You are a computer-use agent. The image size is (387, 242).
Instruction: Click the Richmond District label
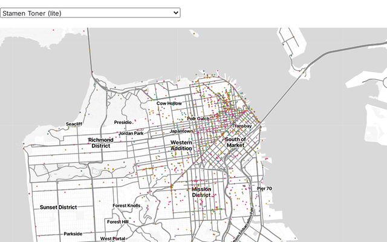point(100,143)
